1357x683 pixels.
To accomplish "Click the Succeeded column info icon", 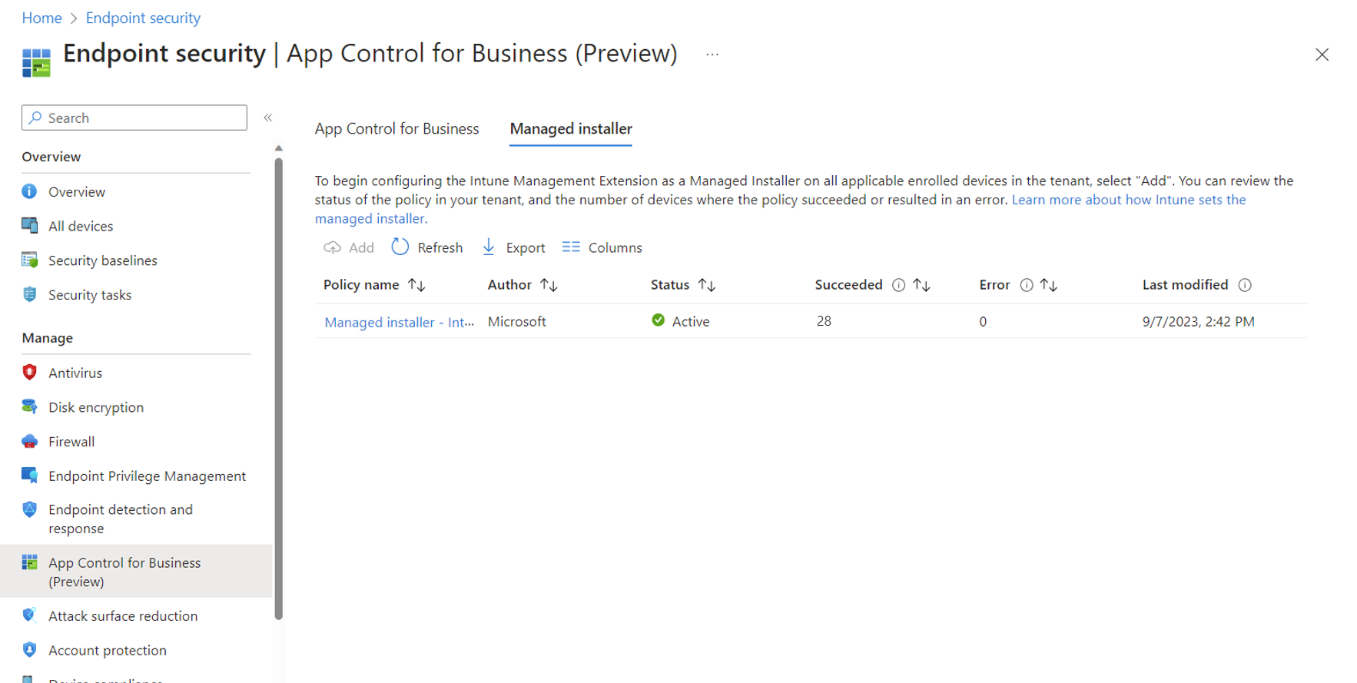I will point(898,285).
